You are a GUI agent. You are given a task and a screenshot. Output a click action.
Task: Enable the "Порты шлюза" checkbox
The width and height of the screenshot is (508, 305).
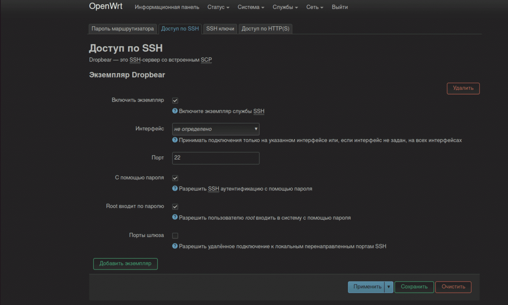click(x=175, y=235)
